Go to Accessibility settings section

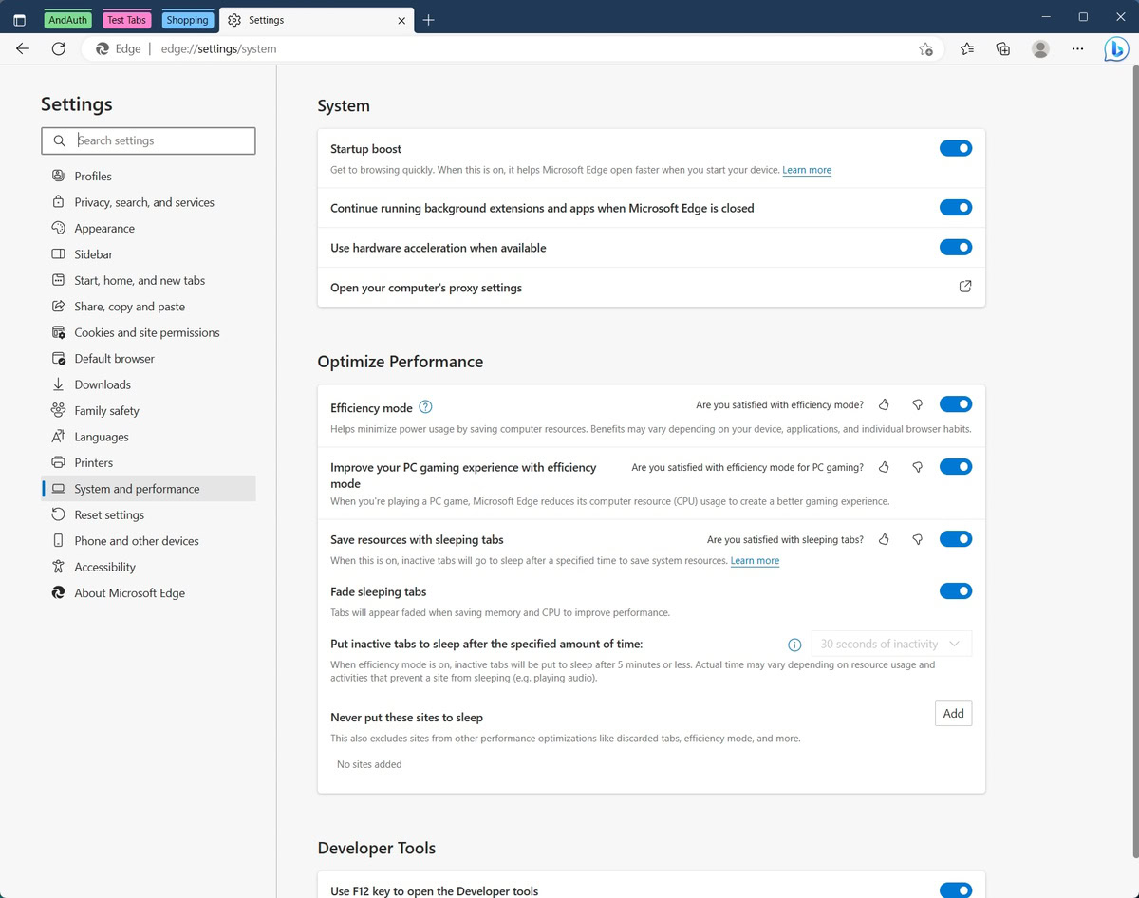click(x=104, y=567)
